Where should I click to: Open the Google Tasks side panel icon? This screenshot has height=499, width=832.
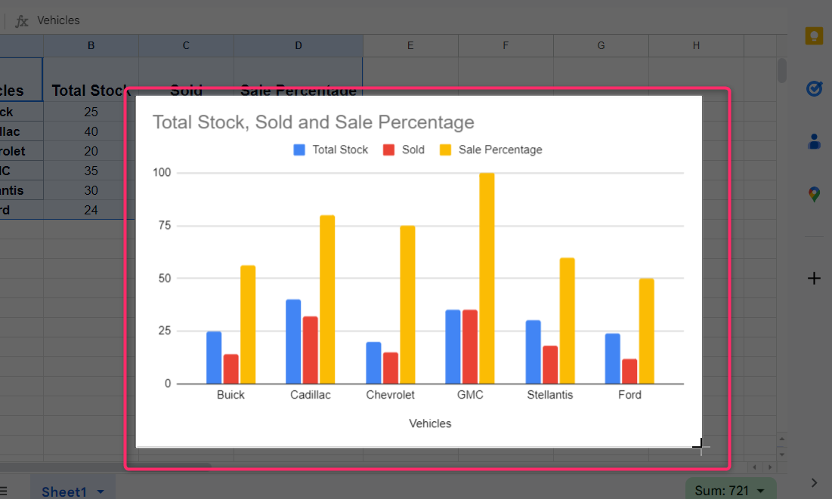tap(814, 88)
